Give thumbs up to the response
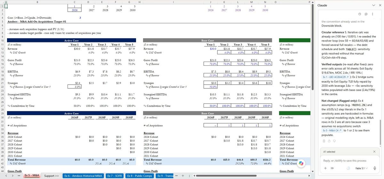Image resolution: width=384 pixels, height=179 pixels. click(329, 141)
